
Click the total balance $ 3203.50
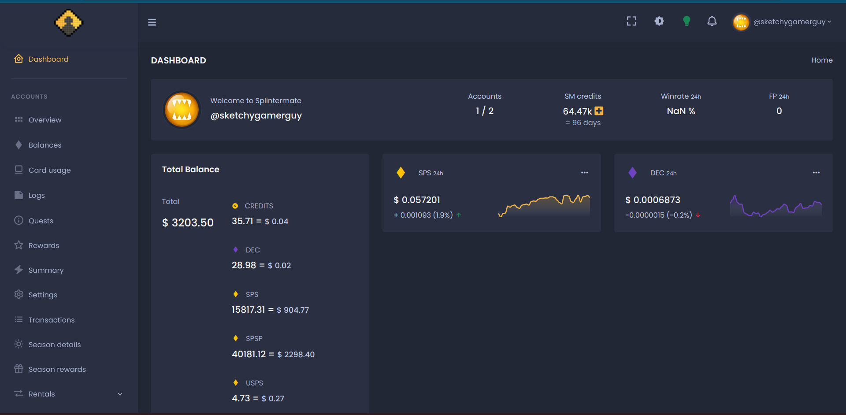(x=188, y=222)
